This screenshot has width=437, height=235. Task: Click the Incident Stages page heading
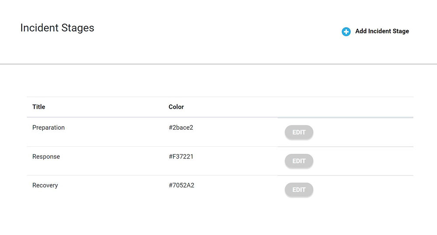coord(57,28)
